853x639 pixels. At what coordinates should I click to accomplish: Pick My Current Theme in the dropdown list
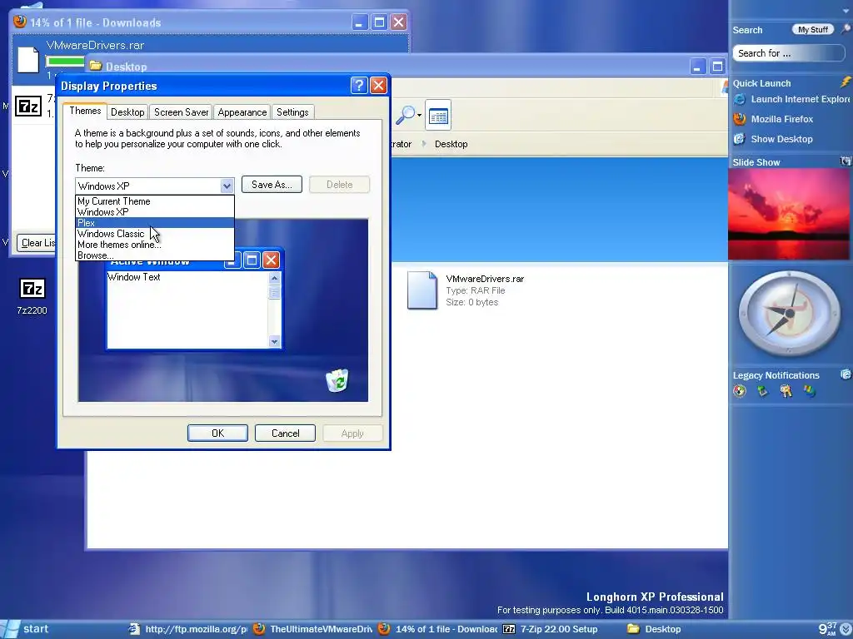click(x=154, y=201)
